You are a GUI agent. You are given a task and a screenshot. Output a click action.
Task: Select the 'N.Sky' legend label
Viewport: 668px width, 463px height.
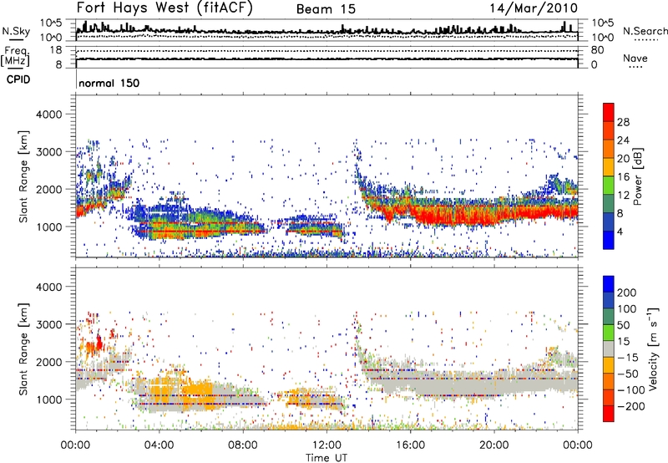pos(16,31)
